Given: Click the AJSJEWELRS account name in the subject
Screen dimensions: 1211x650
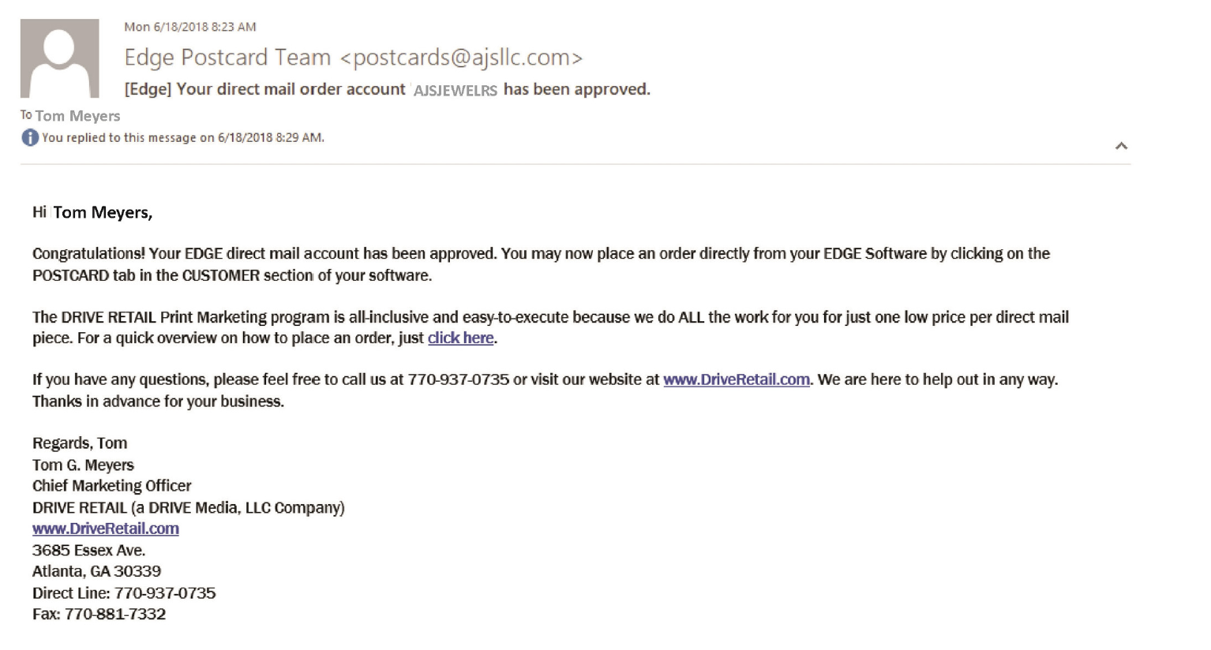Looking at the screenshot, I should click(x=456, y=91).
